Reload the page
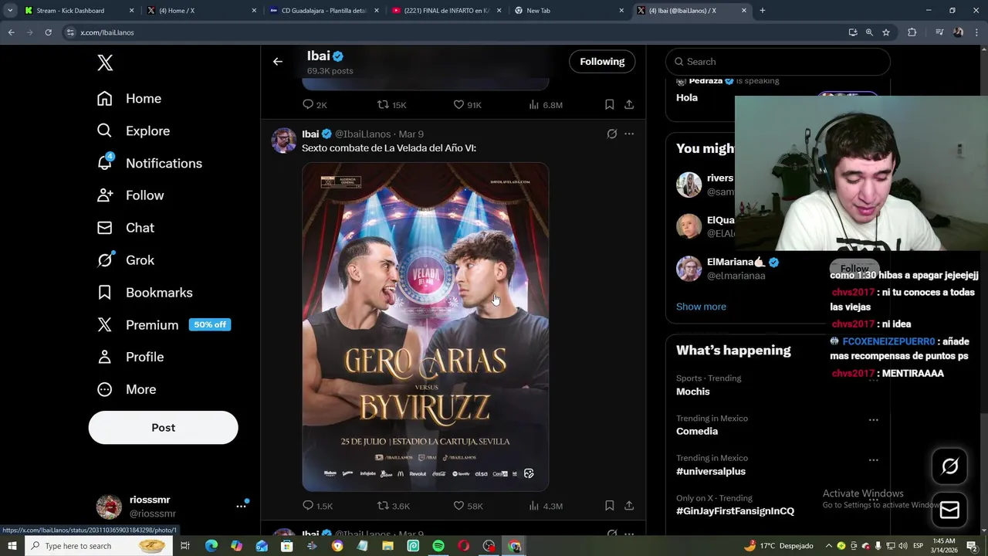 48,32
